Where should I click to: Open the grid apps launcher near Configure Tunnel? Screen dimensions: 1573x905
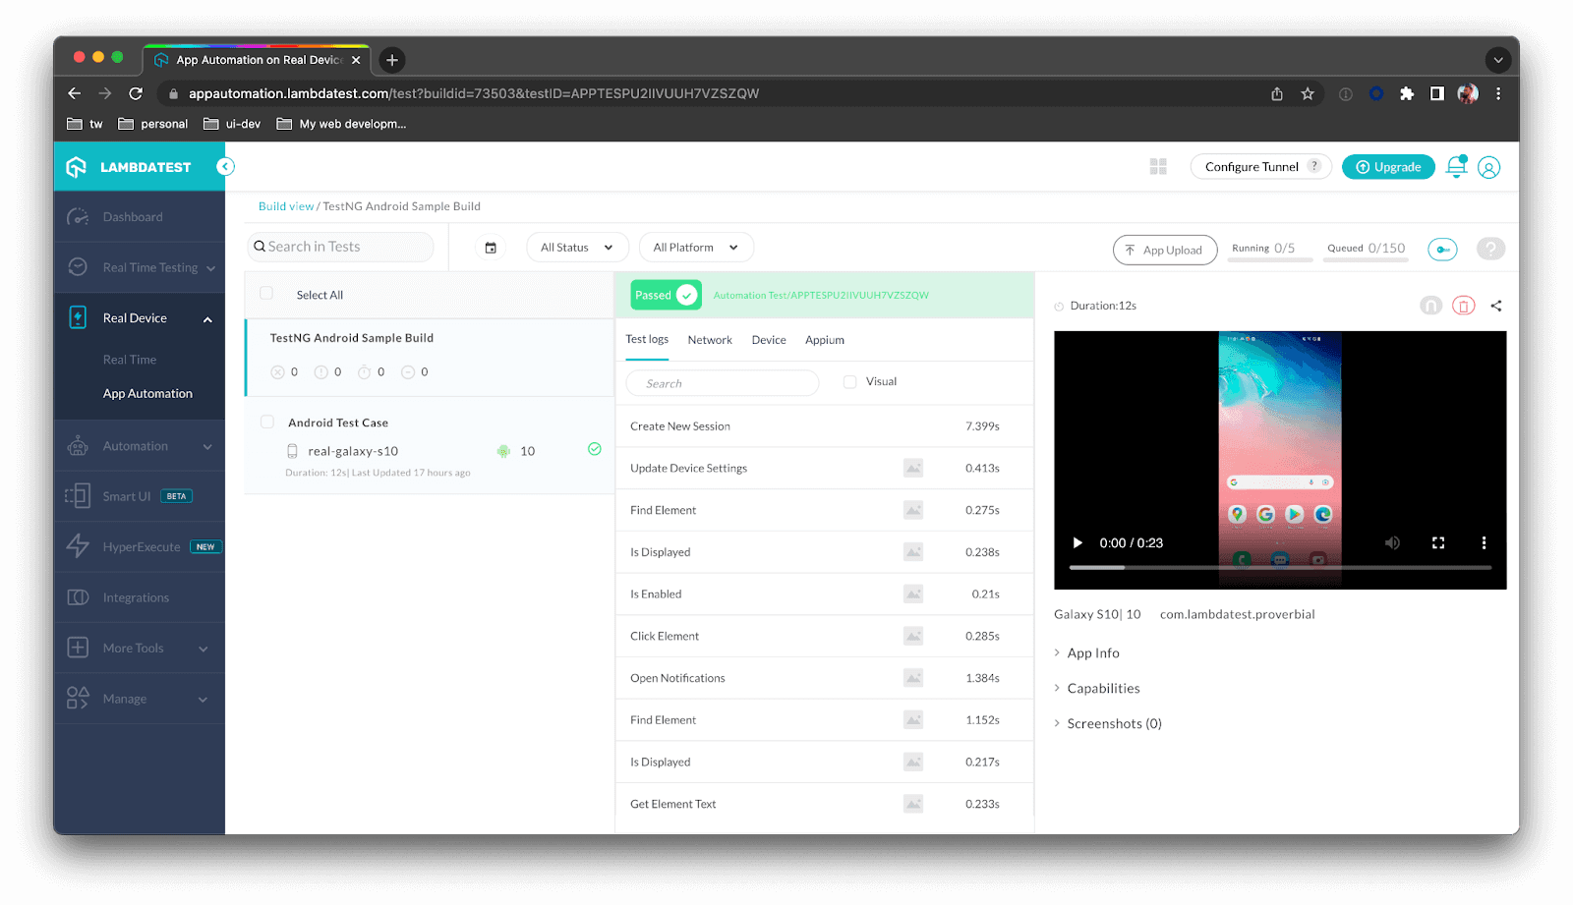[1158, 166]
